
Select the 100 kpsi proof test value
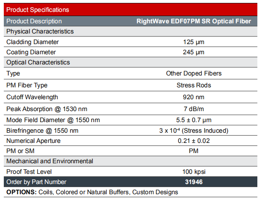point(194,171)
